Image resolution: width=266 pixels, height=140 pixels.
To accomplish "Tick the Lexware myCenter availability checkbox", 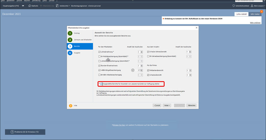I will pyautogui.click(x=101, y=84).
